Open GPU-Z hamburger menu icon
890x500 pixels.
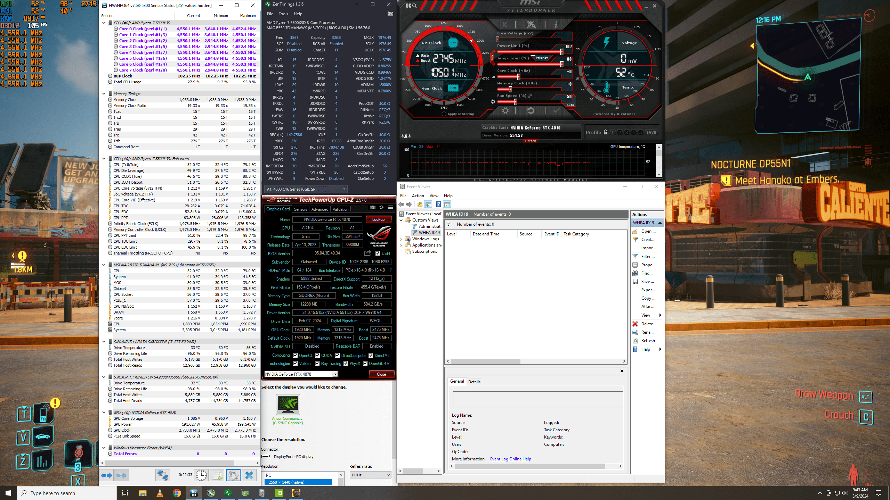tap(390, 207)
